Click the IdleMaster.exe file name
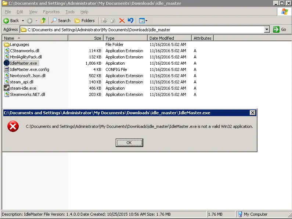The width and height of the screenshot is (292, 219). coord(24,63)
